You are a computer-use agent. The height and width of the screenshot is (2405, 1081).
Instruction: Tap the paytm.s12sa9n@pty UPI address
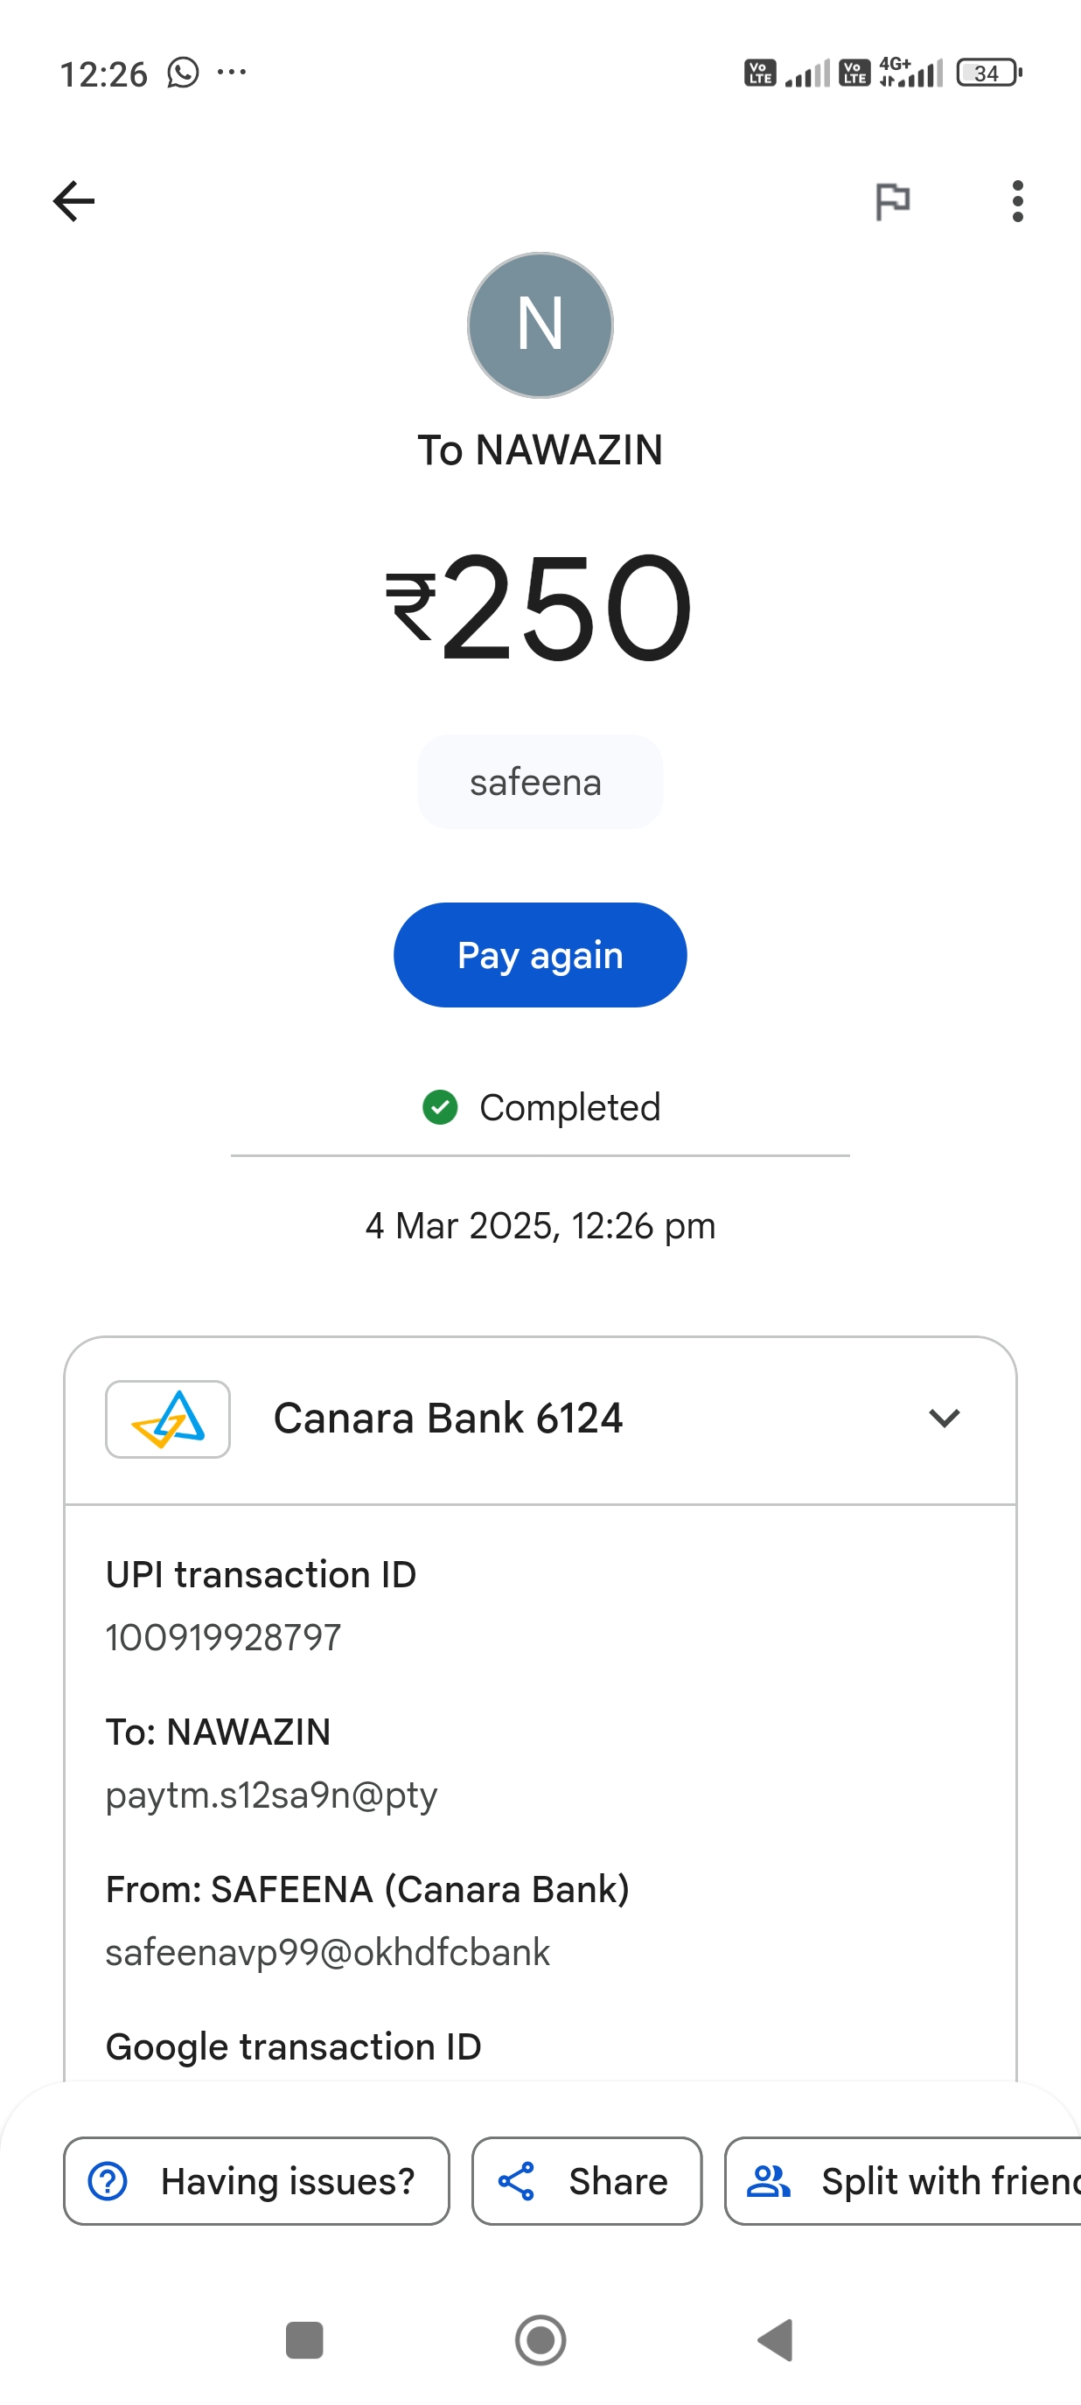click(x=272, y=1794)
